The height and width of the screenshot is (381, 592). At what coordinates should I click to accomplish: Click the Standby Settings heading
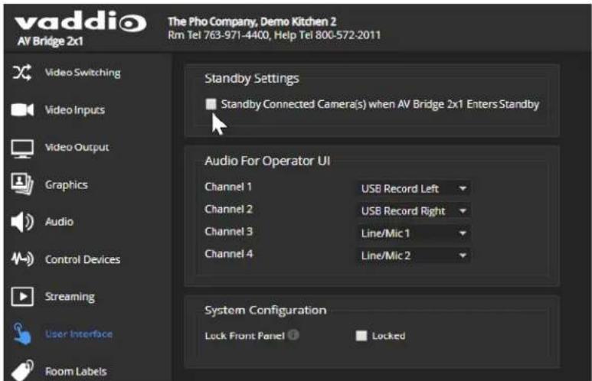pos(252,79)
